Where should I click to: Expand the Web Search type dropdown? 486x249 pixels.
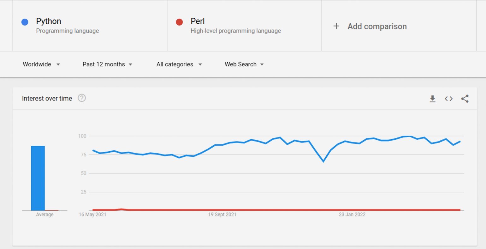click(244, 64)
